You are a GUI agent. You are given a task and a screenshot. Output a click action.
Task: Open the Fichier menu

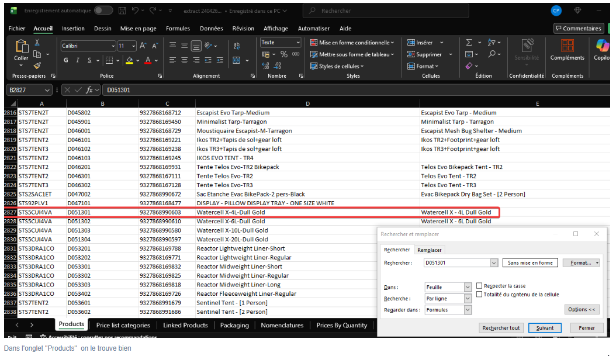[x=17, y=28]
